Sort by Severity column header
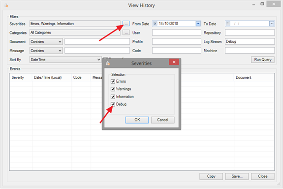283x189 pixels. coord(21,77)
